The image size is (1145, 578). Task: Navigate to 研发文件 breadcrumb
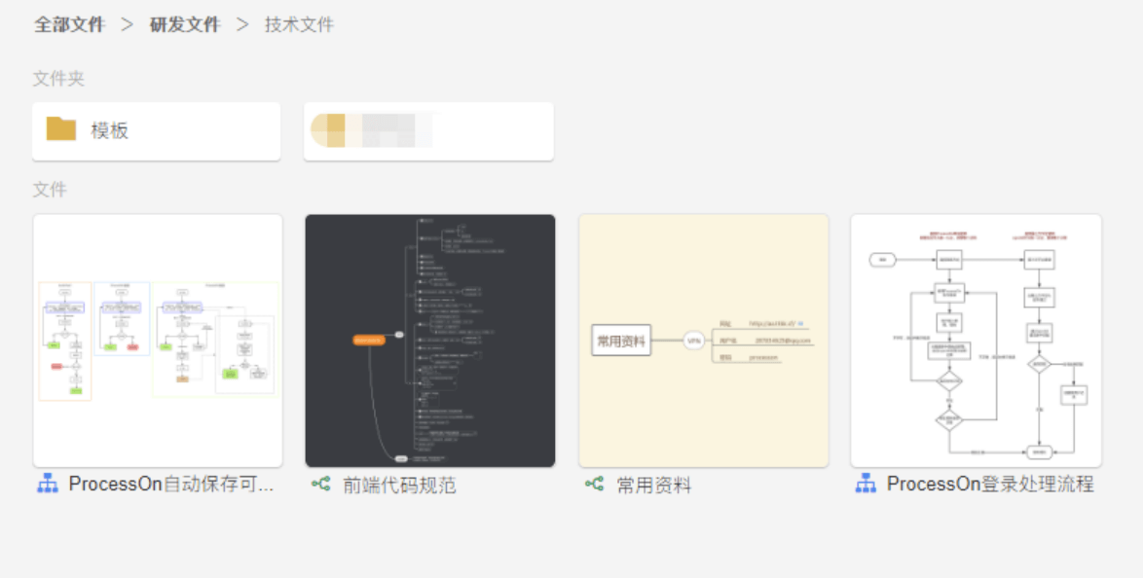click(185, 25)
